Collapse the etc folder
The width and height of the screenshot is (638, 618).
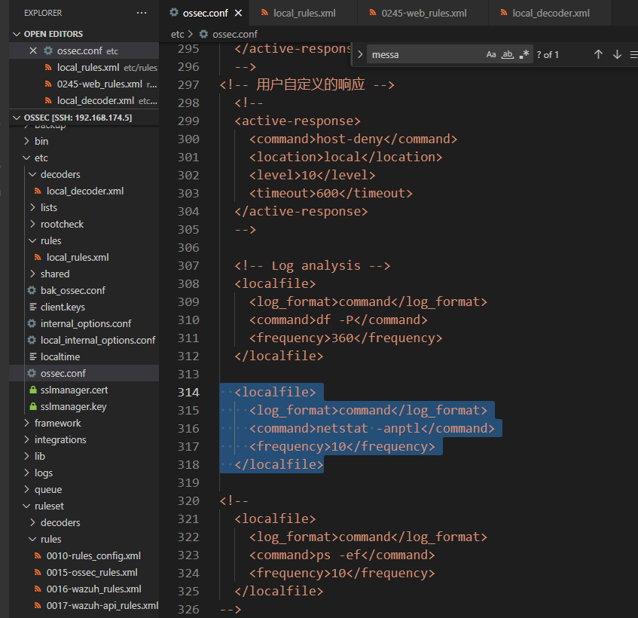(x=84, y=158)
